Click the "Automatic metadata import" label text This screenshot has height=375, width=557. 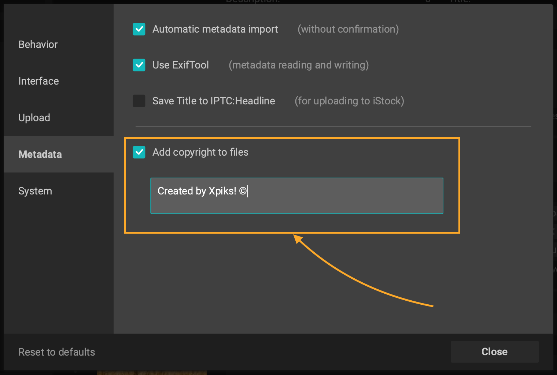[215, 29]
